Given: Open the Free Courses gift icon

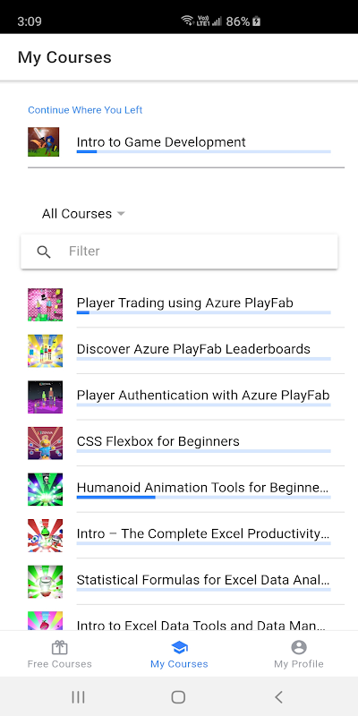Looking at the screenshot, I should (59, 647).
